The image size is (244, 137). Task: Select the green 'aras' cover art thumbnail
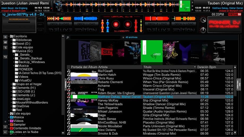(152, 51)
